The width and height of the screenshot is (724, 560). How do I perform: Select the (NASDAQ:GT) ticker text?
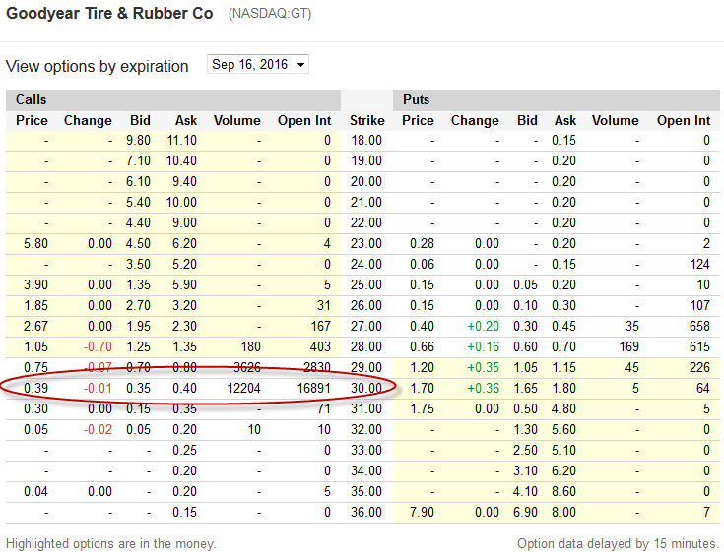coord(270,14)
